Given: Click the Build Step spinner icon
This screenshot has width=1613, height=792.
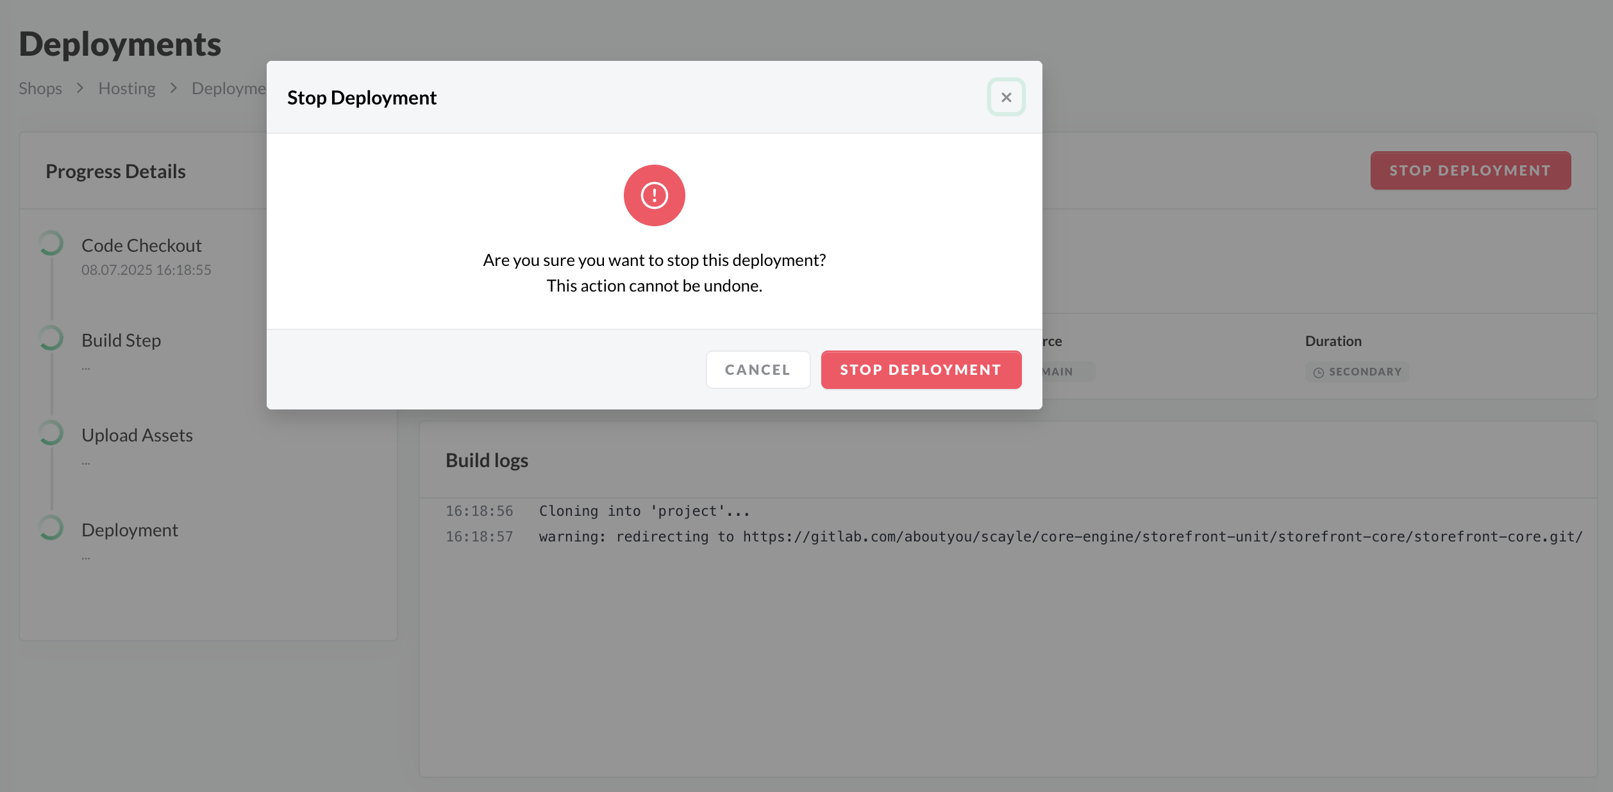Looking at the screenshot, I should [51, 338].
